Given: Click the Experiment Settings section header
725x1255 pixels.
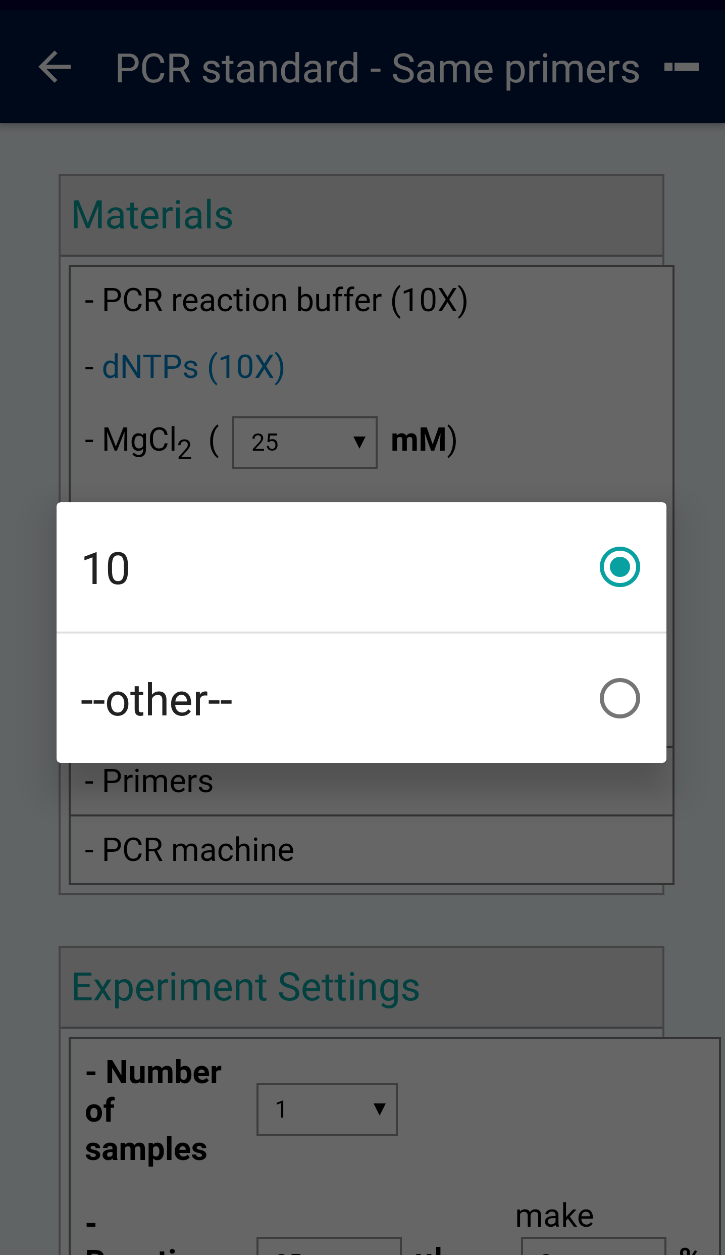Looking at the screenshot, I should [245, 987].
